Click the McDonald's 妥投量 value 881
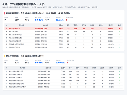This screenshot has width=127, height=95. coord(27,63)
